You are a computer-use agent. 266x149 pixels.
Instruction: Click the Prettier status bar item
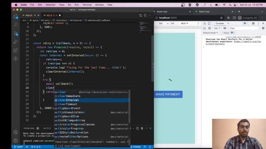coord(136,147)
